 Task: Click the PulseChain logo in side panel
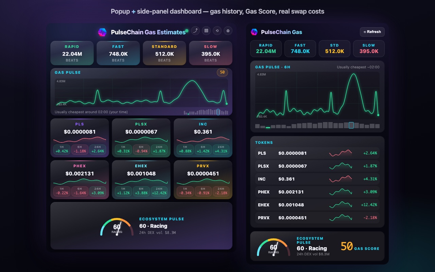(x=254, y=32)
